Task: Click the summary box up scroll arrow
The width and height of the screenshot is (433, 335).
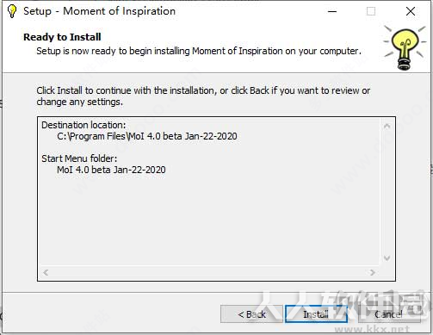Action: [387, 126]
